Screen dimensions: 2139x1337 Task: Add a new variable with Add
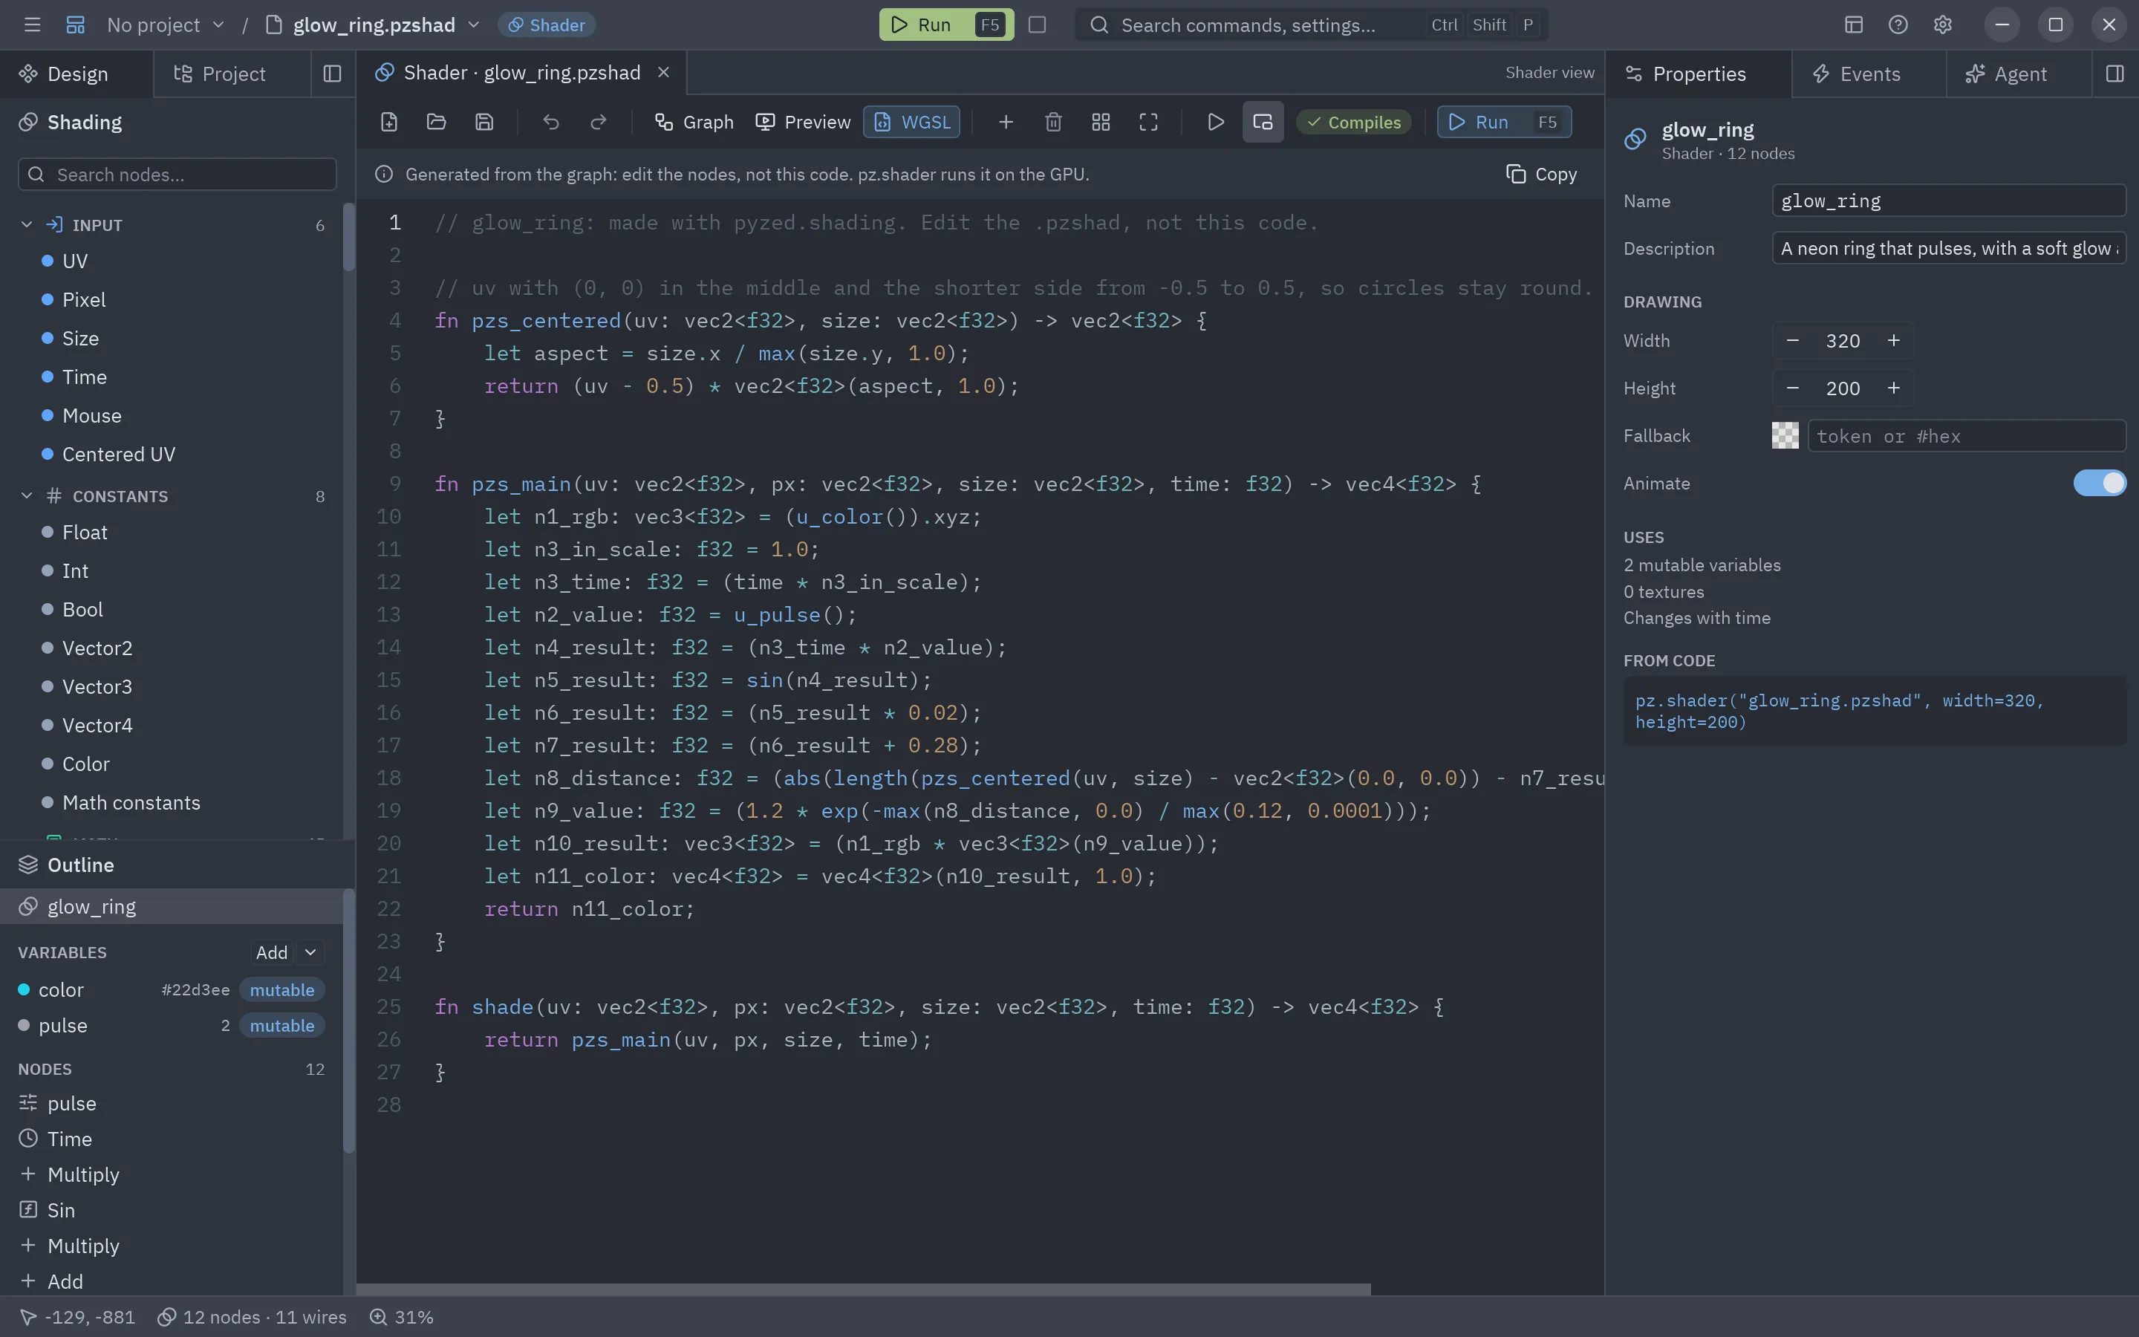(271, 952)
